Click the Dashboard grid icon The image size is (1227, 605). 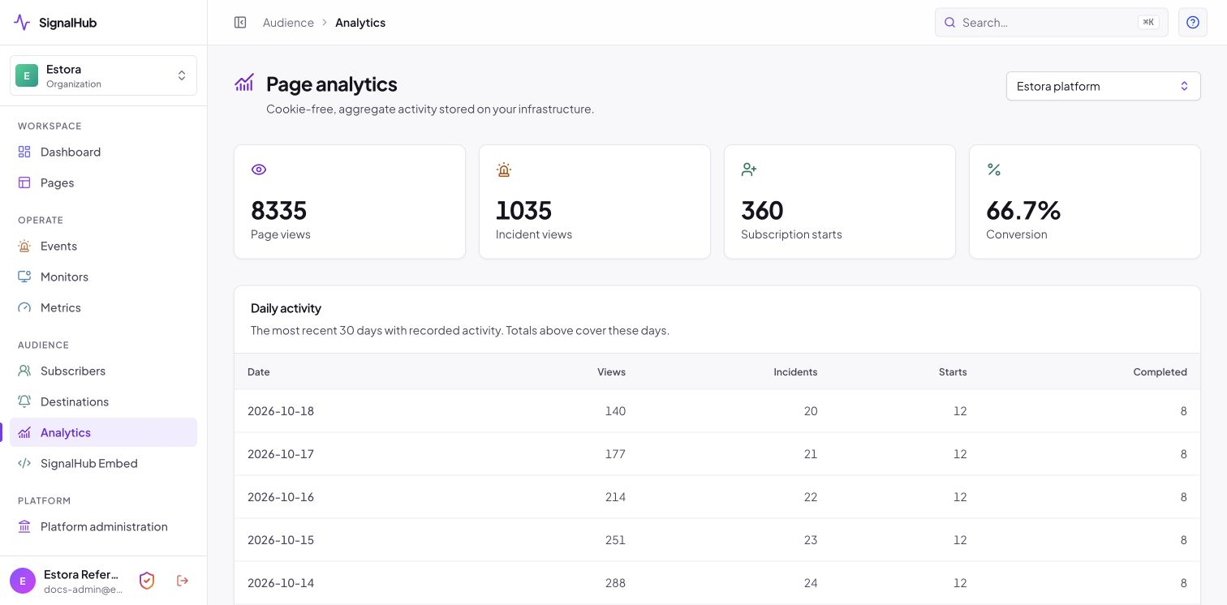[24, 152]
